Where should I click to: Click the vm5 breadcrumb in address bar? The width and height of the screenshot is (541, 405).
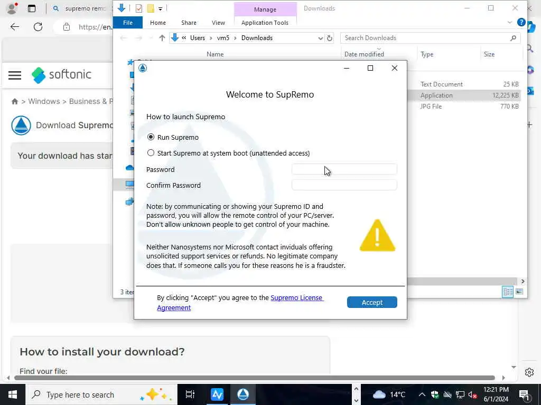coord(223,38)
